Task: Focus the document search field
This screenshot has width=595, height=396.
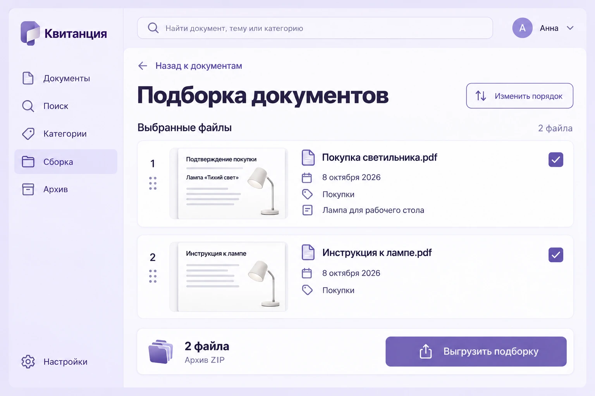Action: pos(315,28)
